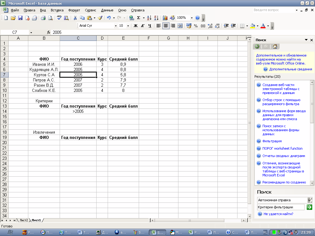
Task: Click the Fill Color paint bucket
Action: pos(253,26)
